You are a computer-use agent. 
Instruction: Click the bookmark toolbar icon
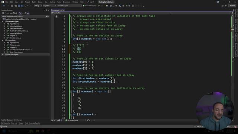[133, 6]
